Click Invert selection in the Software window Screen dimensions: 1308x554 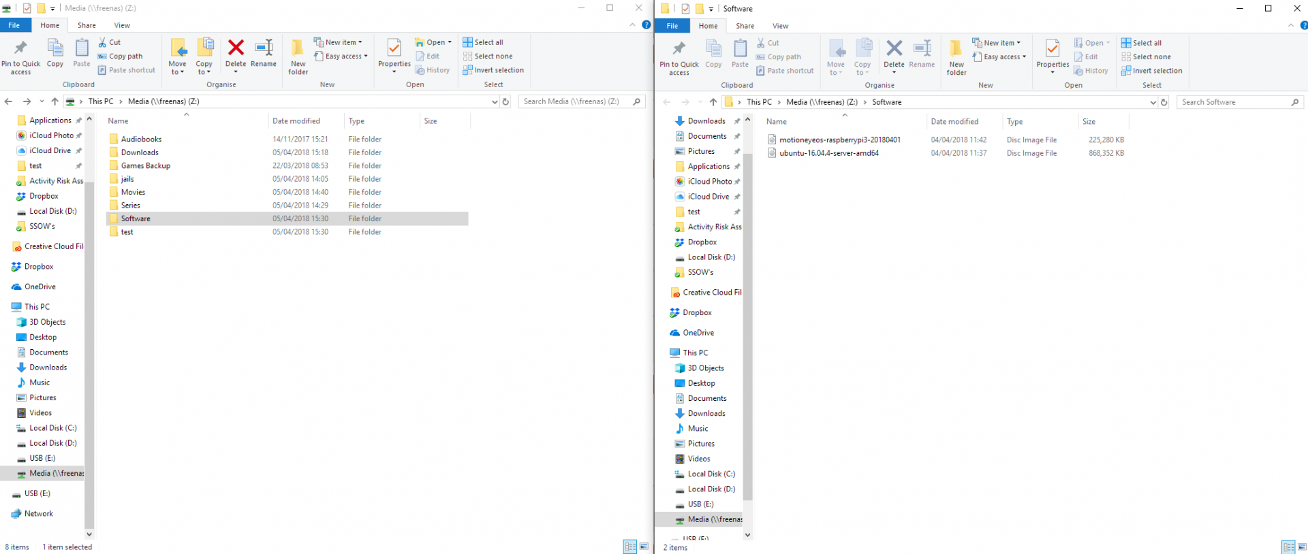(x=1152, y=71)
